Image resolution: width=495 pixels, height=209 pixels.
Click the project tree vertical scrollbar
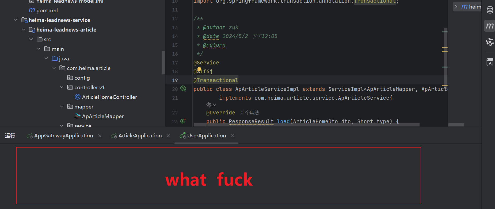point(163,63)
